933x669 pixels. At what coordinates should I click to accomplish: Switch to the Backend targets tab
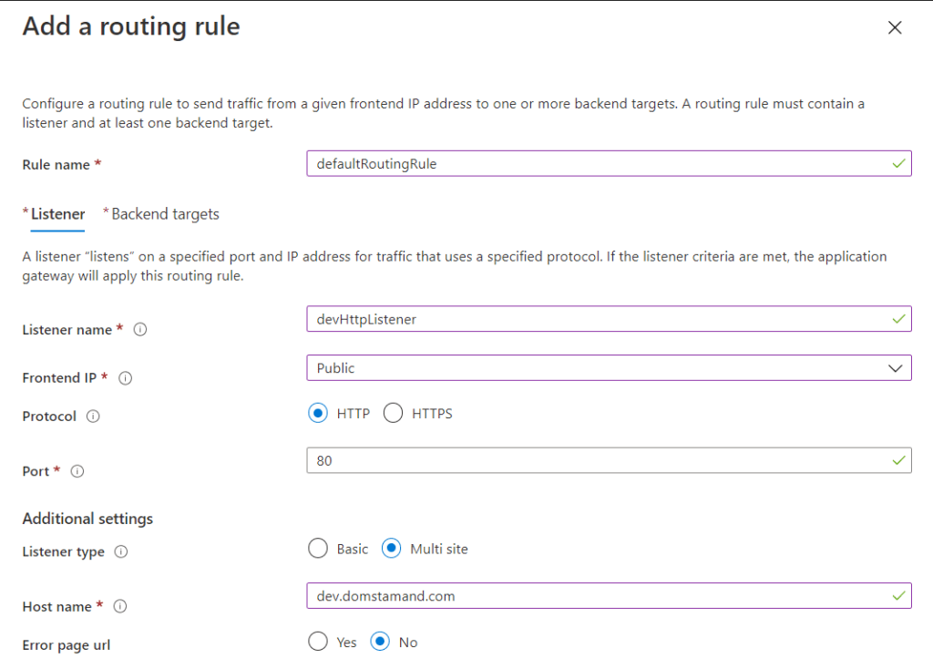(164, 213)
